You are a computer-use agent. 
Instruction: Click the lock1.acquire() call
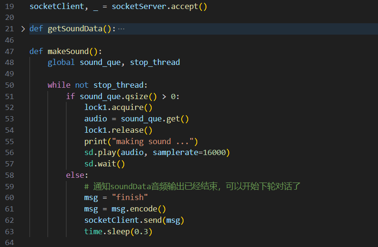point(118,108)
